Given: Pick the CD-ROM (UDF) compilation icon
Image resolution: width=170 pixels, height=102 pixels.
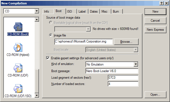Looking at the screenshot, I should [18, 68].
